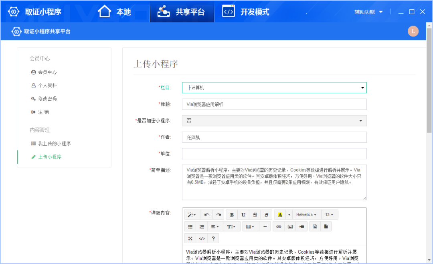Click the vertical scrollbar thumb
Image resolution: width=433 pixels, height=264 pixels.
point(429,80)
